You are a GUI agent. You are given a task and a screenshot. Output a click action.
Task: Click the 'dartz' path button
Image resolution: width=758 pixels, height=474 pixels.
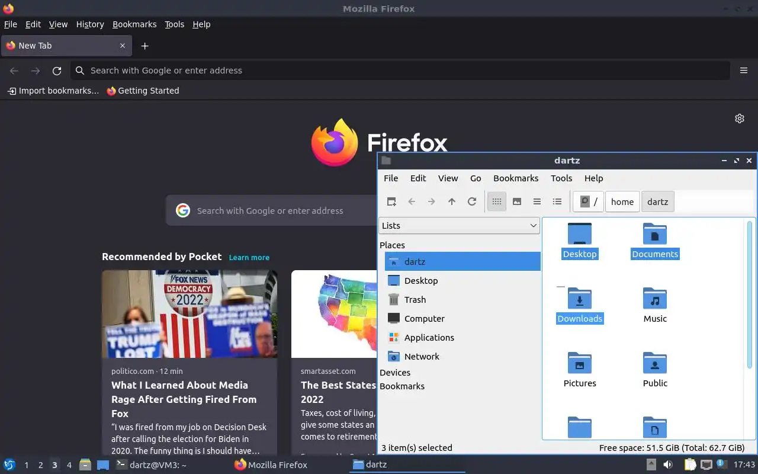(658, 201)
